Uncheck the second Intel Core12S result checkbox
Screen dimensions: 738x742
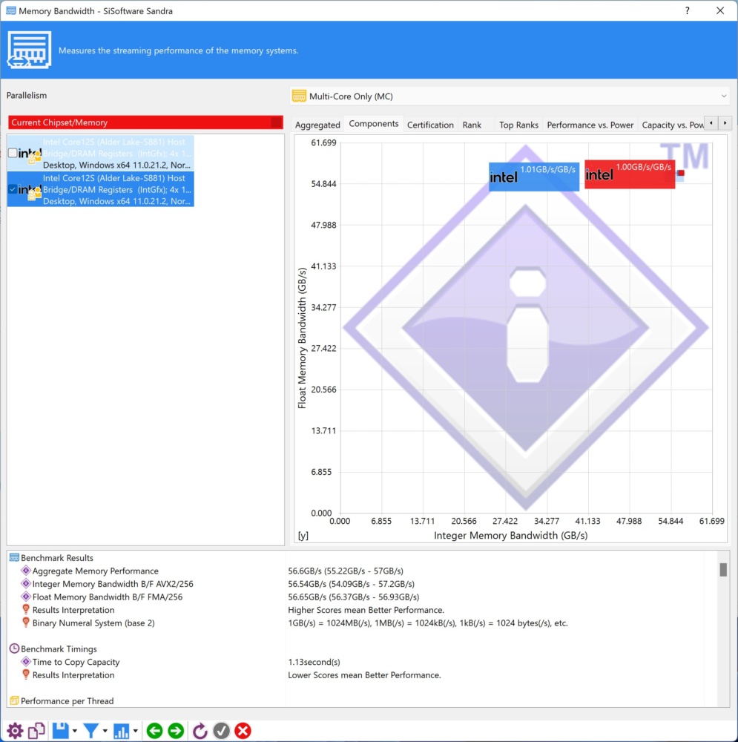[x=13, y=189]
